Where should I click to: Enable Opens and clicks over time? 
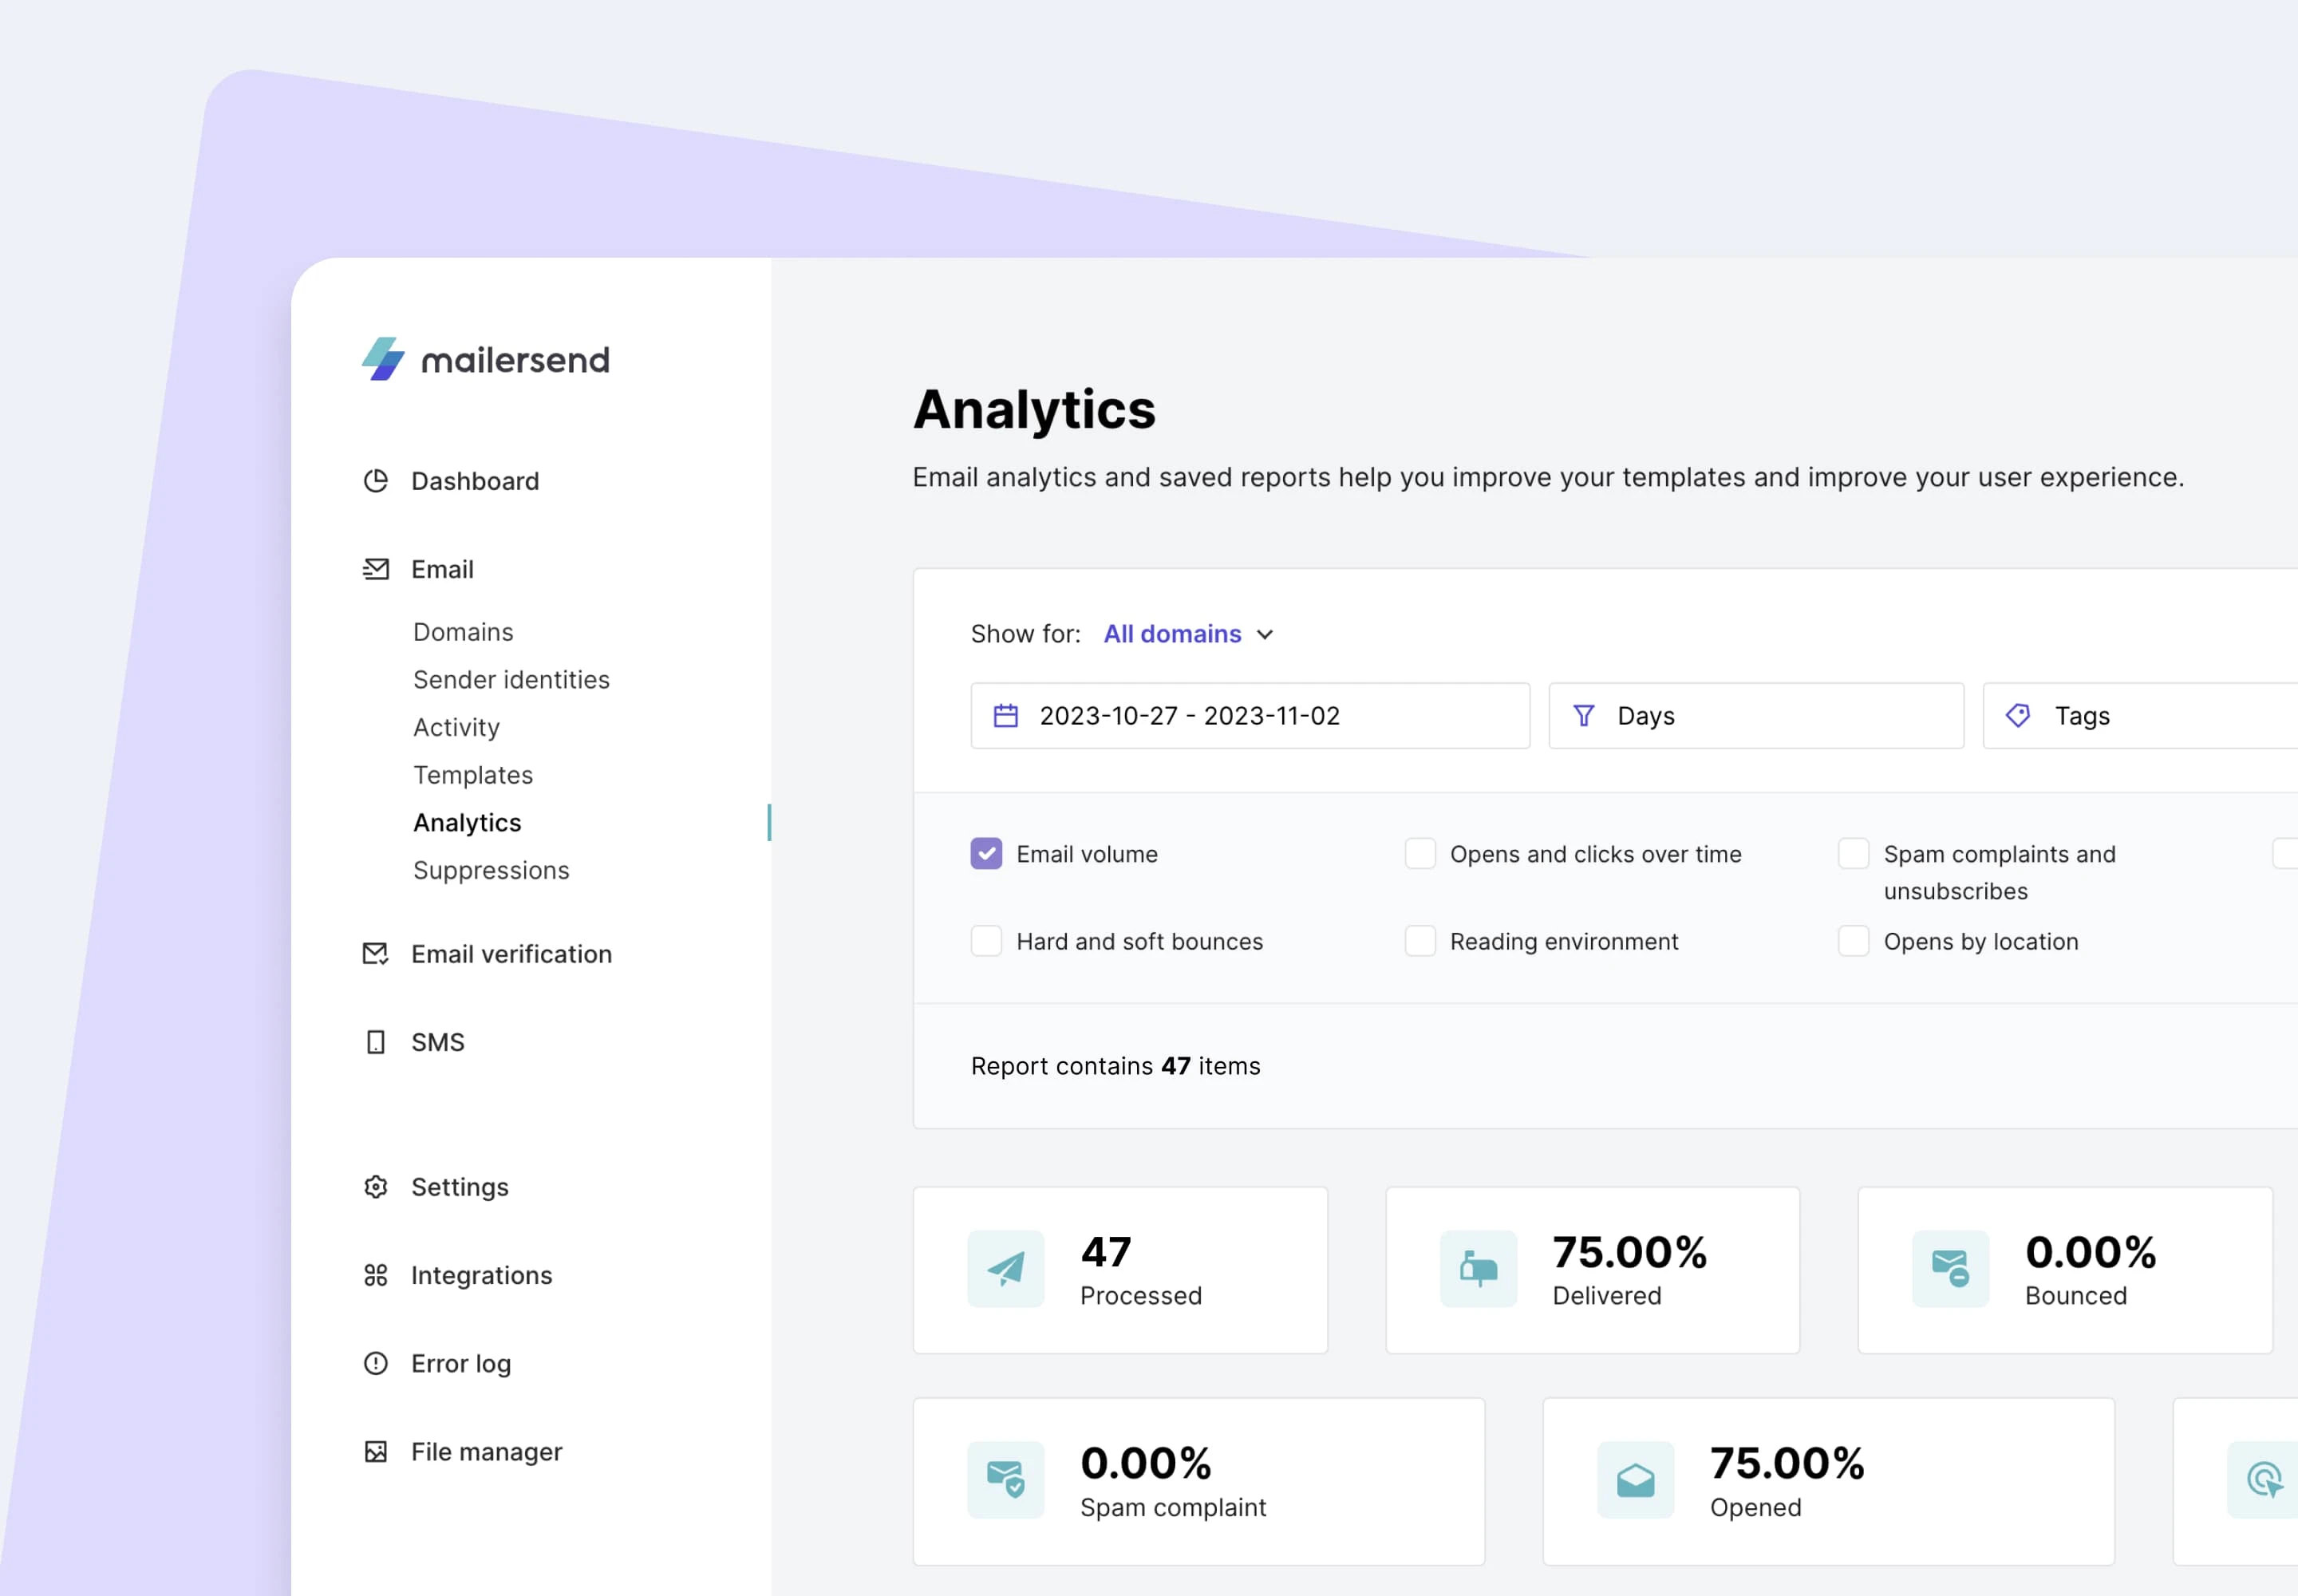[1420, 854]
